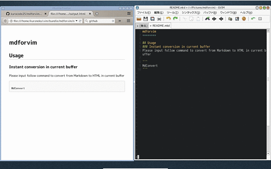
Task: Open the ツール(T) menu
Action: [173, 13]
